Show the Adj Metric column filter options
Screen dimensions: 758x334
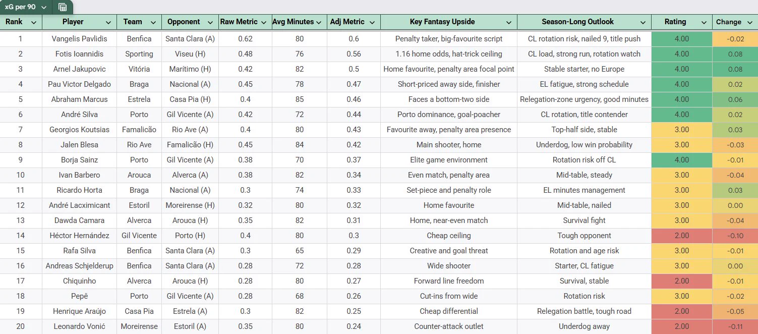point(372,22)
